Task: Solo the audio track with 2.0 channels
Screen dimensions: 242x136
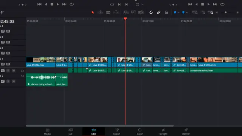Action: 8,71
